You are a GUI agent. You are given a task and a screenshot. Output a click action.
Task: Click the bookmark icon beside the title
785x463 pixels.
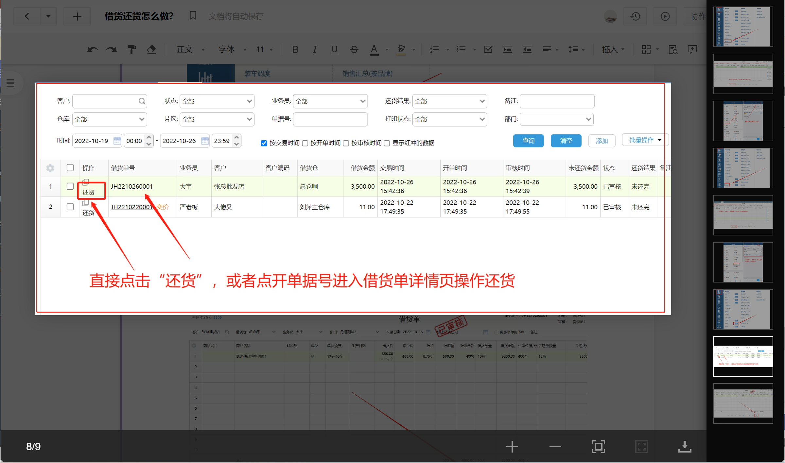tap(193, 16)
